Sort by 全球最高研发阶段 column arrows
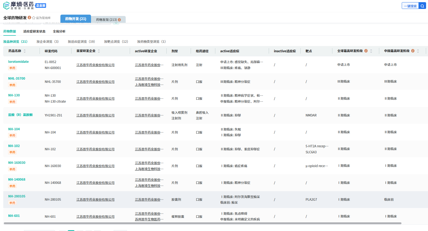Viewport: 428px width, 231px height. [371, 51]
